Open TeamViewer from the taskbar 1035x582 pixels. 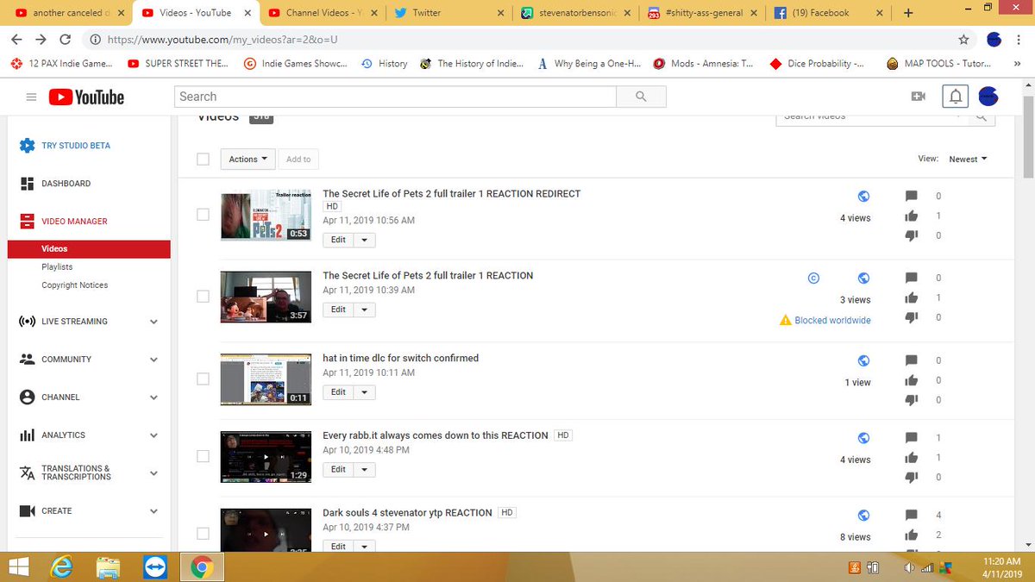[x=155, y=566]
